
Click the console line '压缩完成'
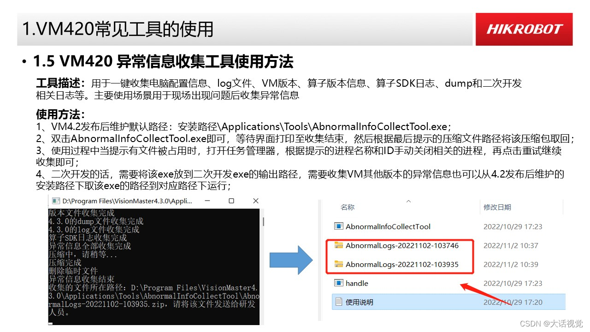tap(65, 263)
